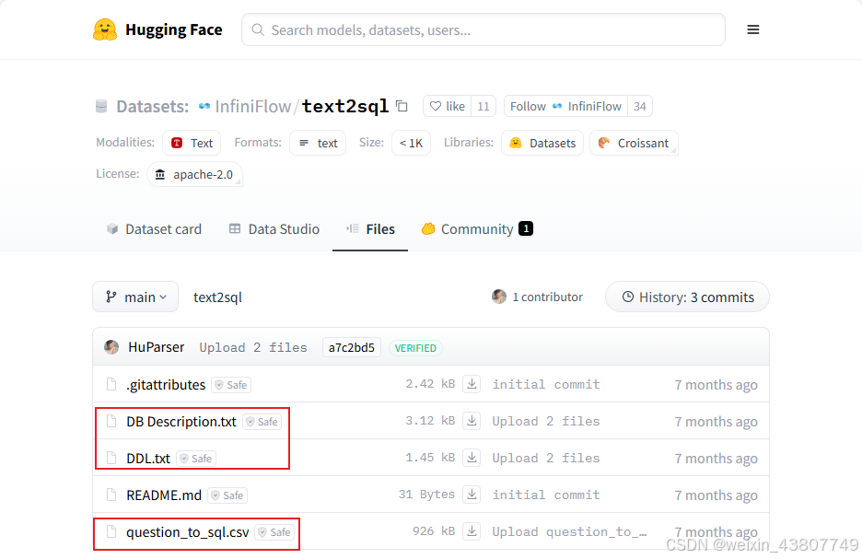This screenshot has height=559, width=862.
Task: Click the search models input field
Action: [x=483, y=29]
